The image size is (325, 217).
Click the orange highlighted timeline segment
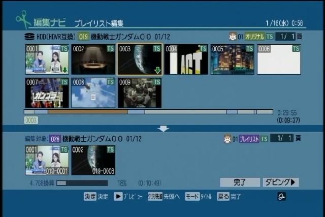[x=88, y=112]
